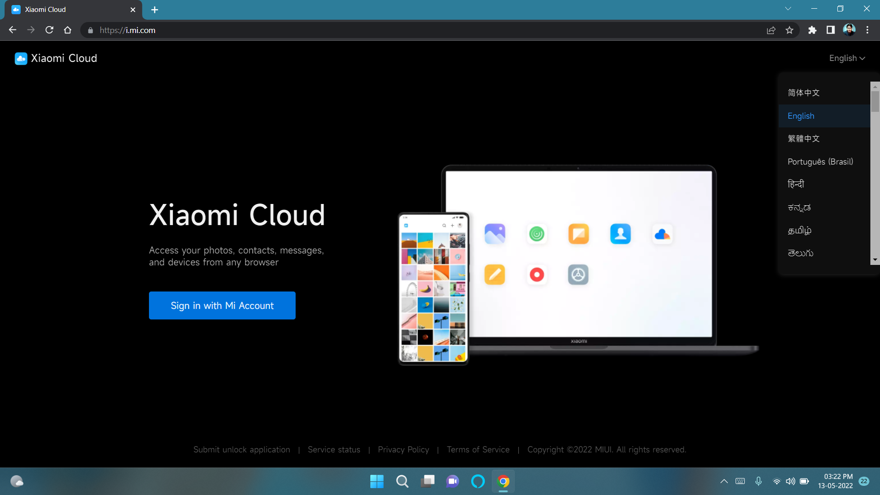Select the red Recorder app icon
Image resolution: width=880 pixels, height=495 pixels.
tap(537, 275)
